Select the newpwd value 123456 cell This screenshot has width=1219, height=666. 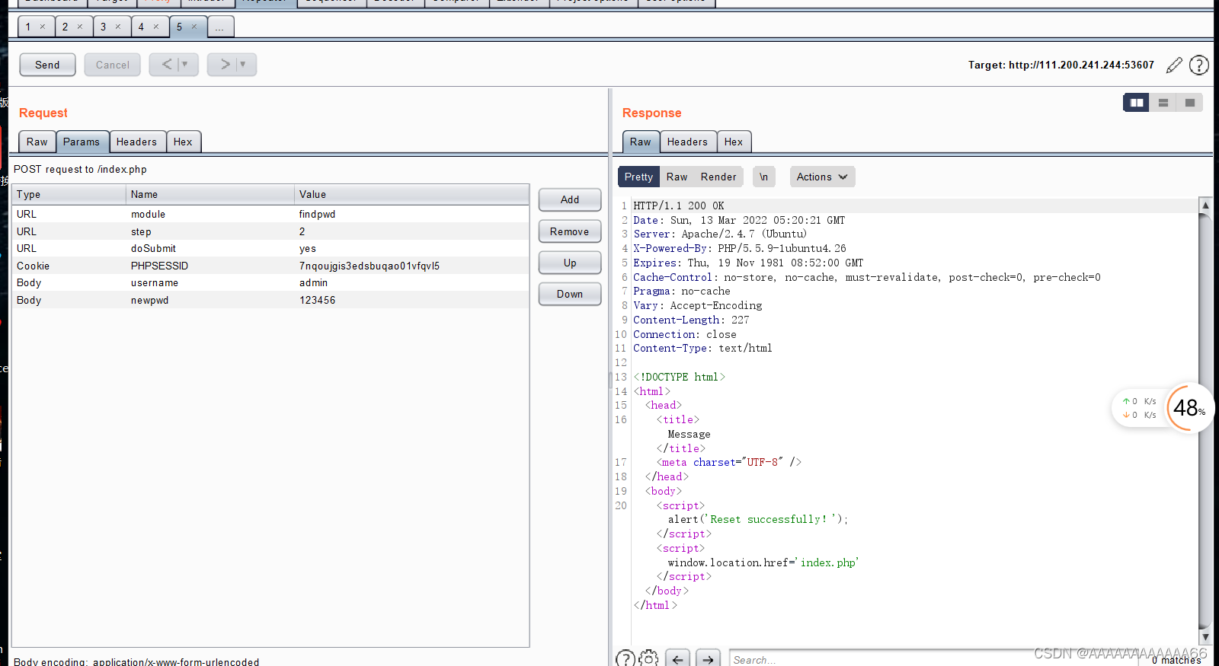click(411, 300)
